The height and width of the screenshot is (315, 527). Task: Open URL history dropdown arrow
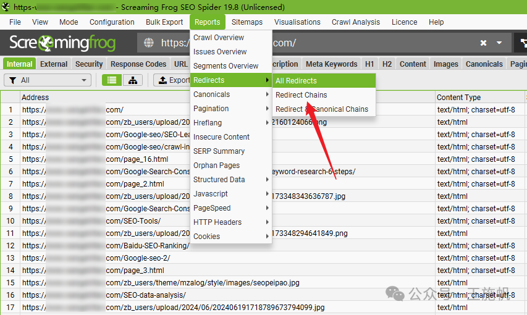[499, 43]
